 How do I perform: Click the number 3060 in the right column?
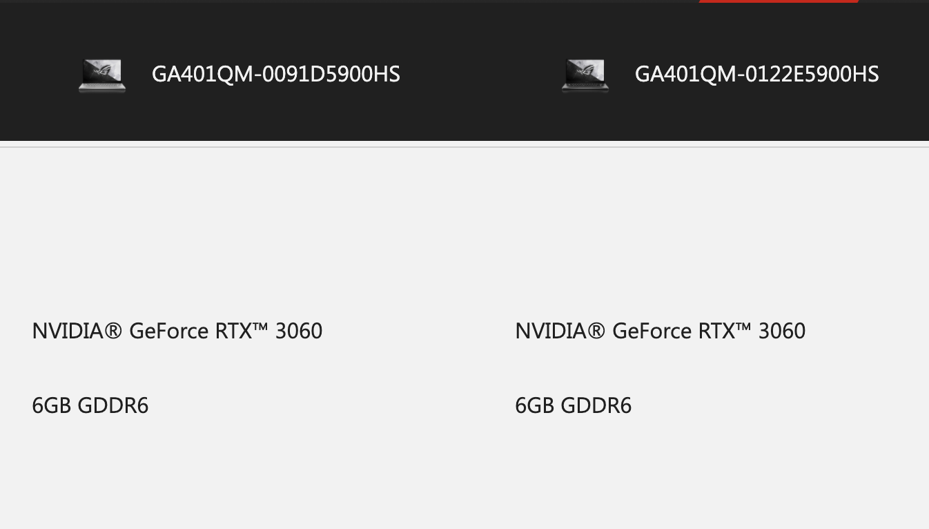pos(781,331)
